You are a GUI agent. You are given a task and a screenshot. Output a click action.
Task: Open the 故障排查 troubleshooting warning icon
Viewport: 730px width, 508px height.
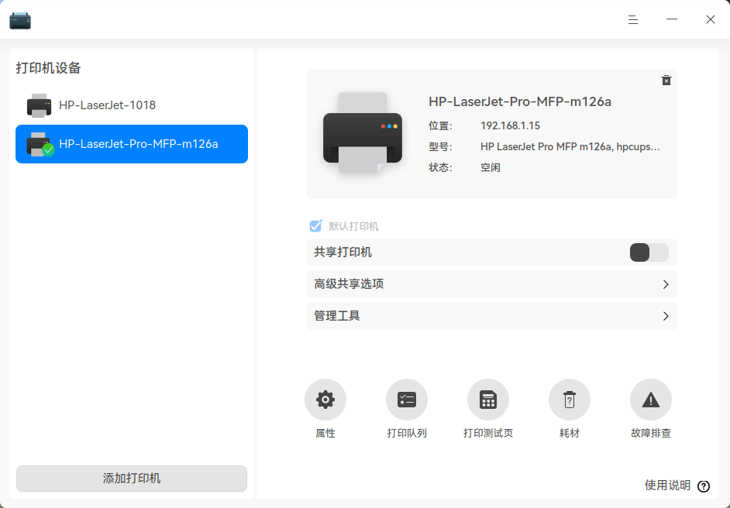(650, 400)
